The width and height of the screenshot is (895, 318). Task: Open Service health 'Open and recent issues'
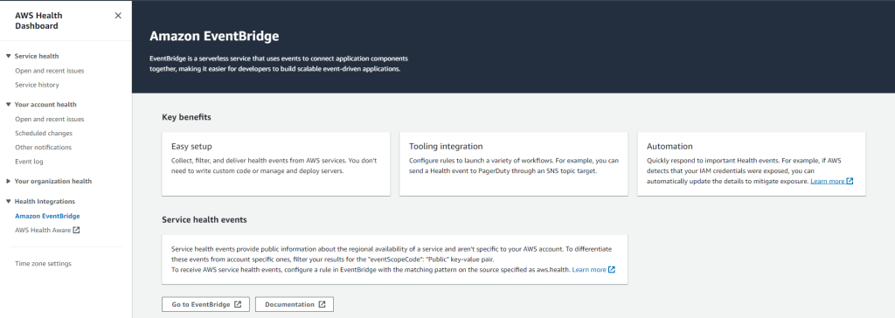50,71
